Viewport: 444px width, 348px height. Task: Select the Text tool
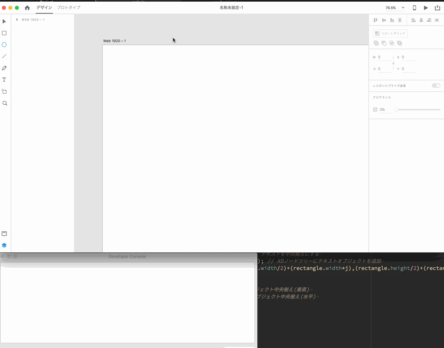pos(4,80)
